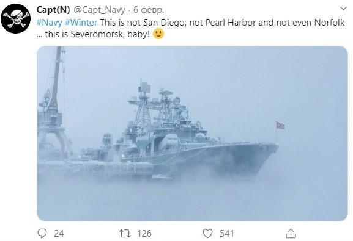Open the tweet timestamp 6 февр.

pyautogui.click(x=149, y=10)
